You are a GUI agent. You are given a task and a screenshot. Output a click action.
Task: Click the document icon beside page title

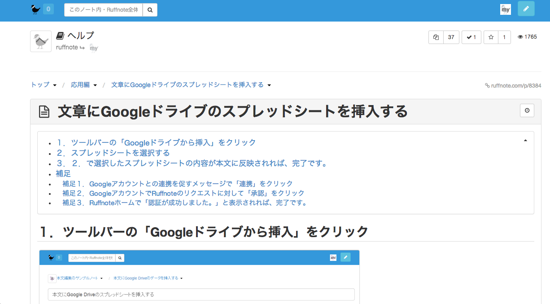[x=44, y=112]
